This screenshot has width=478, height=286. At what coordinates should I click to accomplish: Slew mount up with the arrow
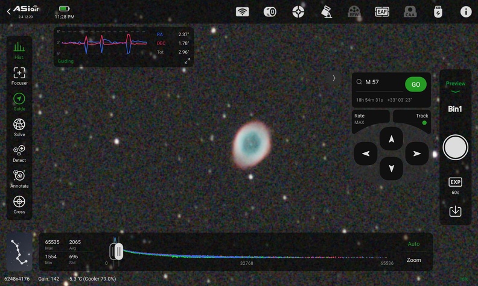point(392,139)
